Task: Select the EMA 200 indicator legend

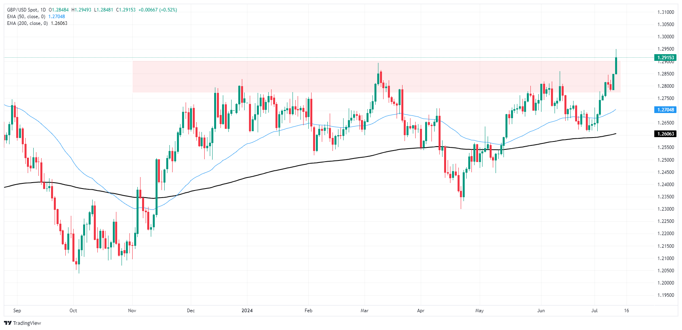Action: [27, 23]
